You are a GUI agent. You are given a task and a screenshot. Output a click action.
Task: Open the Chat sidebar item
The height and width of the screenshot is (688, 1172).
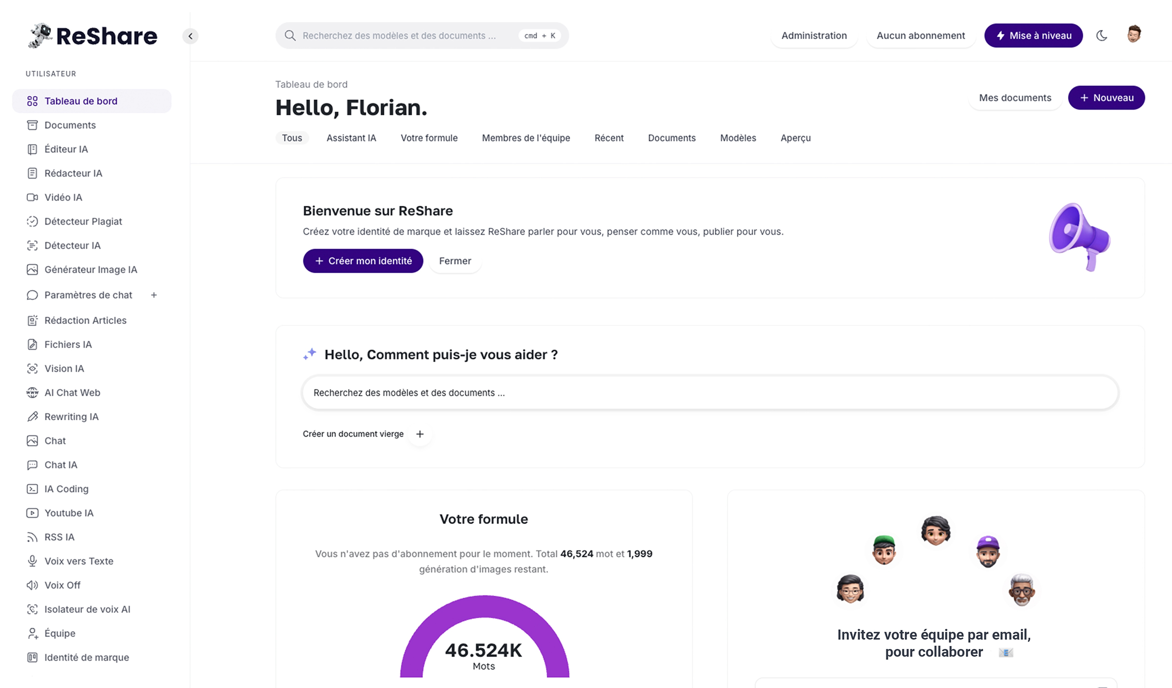[x=92, y=441]
